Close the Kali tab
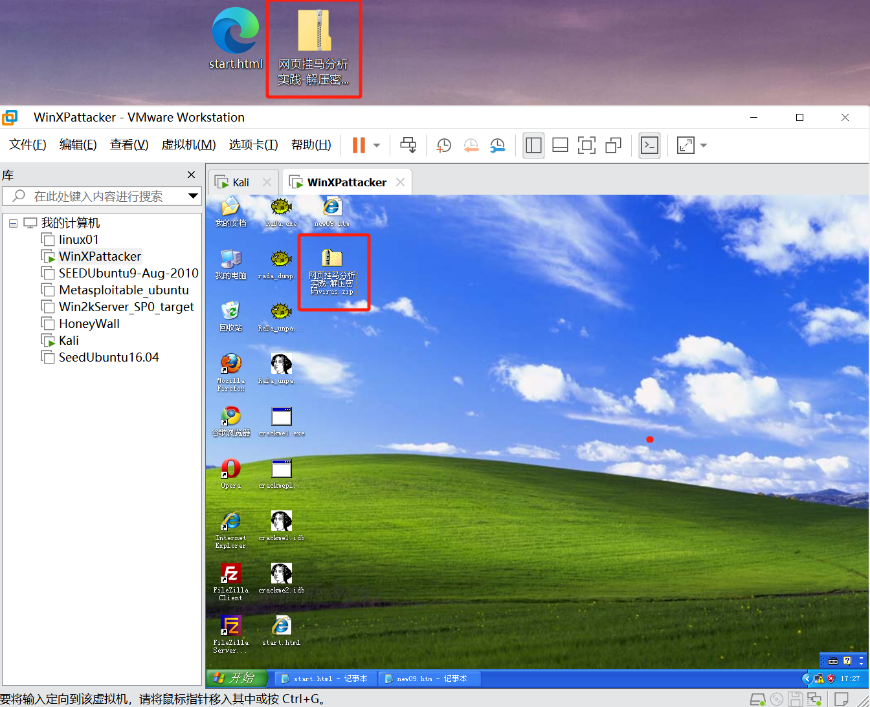Screen dimensions: 870x707 (x=267, y=182)
